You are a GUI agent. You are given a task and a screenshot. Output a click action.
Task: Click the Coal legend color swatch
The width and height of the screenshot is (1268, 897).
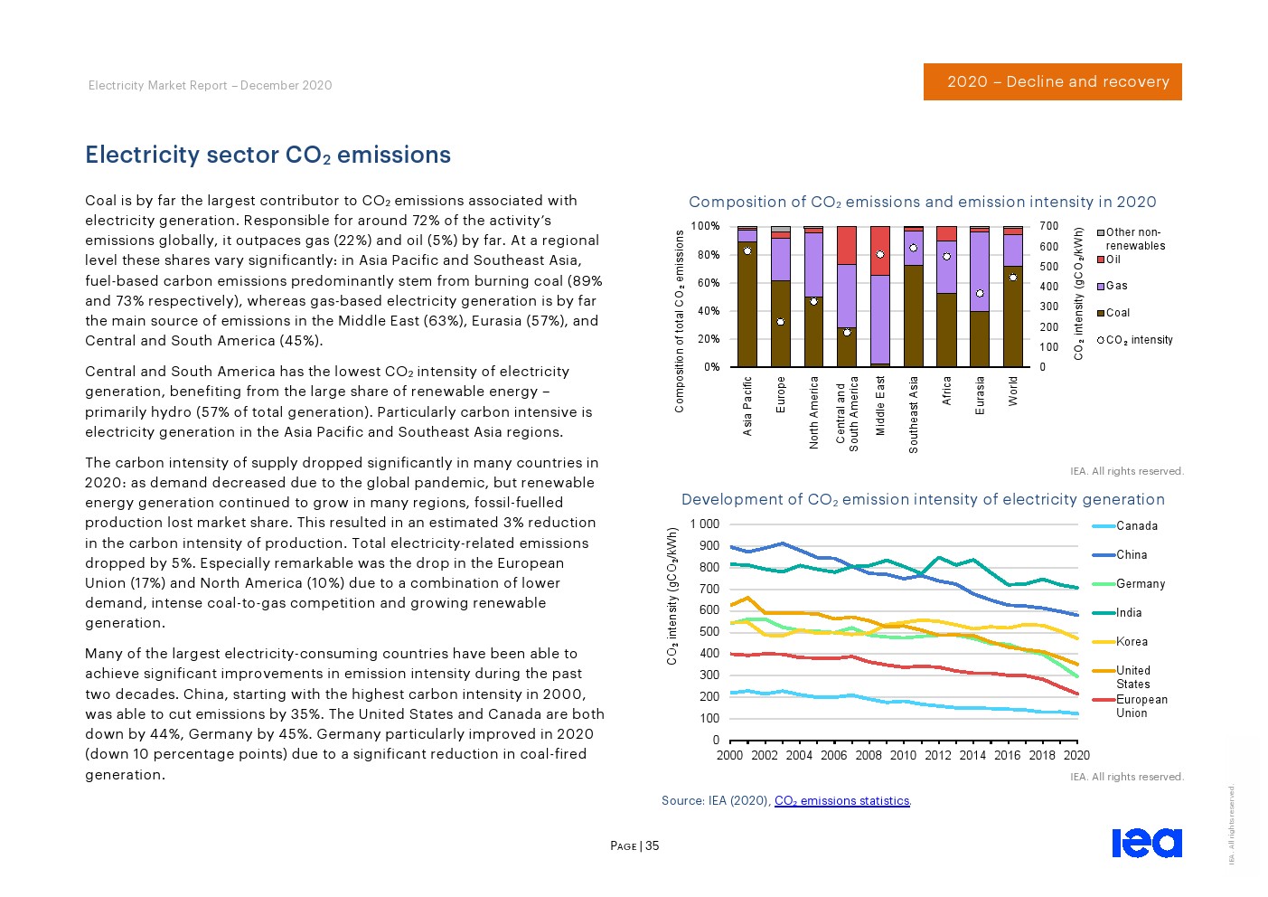coord(1101,313)
